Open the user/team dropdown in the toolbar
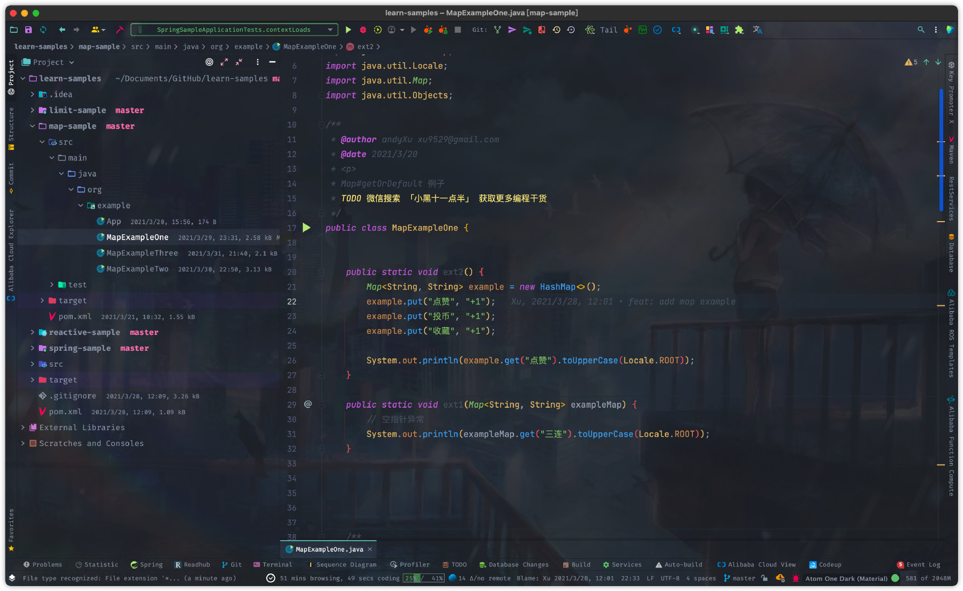 pyautogui.click(x=98, y=30)
